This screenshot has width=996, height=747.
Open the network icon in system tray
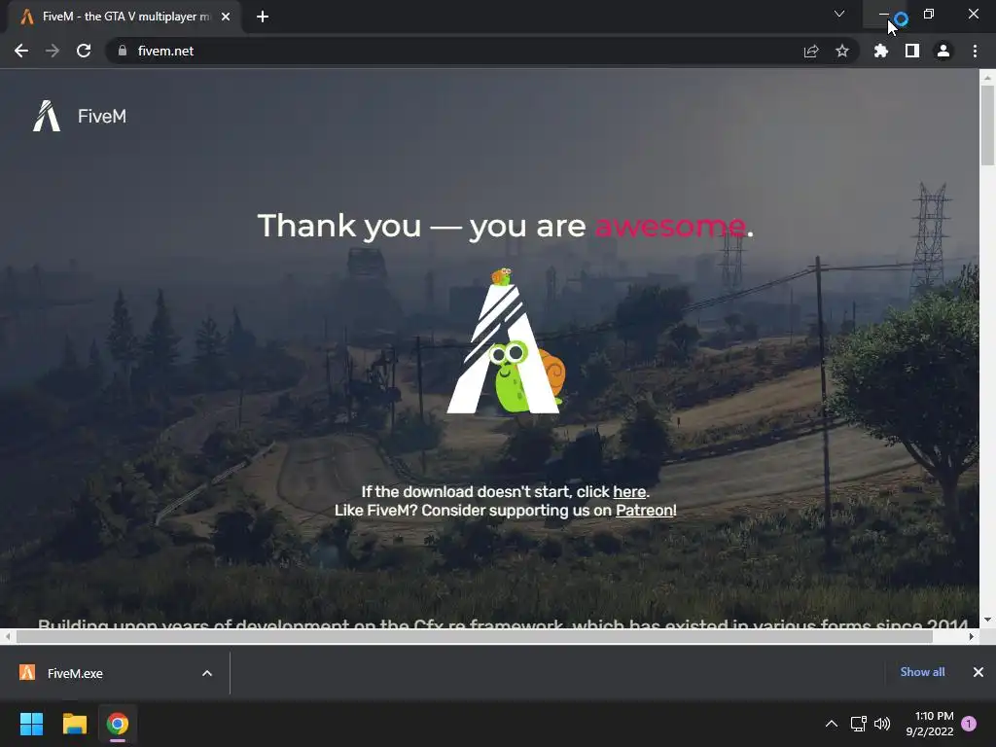(858, 724)
